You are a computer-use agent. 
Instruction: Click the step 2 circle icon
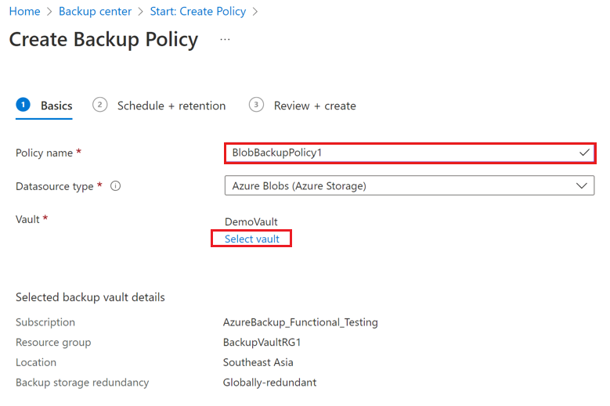99,105
